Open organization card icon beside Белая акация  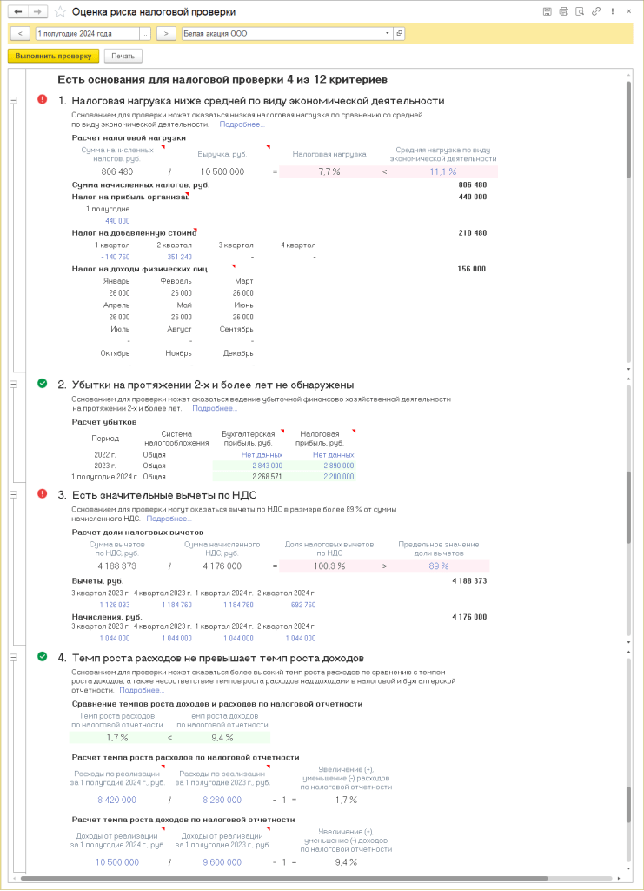399,33
